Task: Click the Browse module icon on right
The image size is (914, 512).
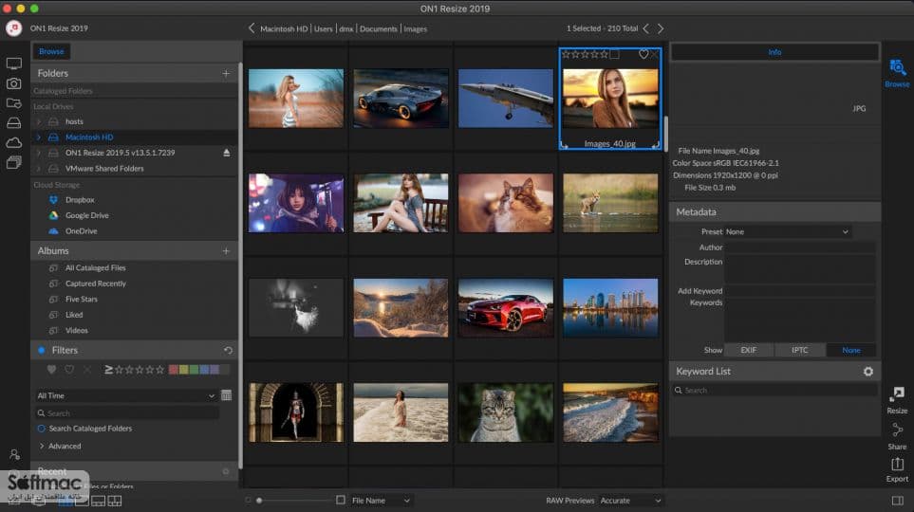Action: click(x=897, y=73)
